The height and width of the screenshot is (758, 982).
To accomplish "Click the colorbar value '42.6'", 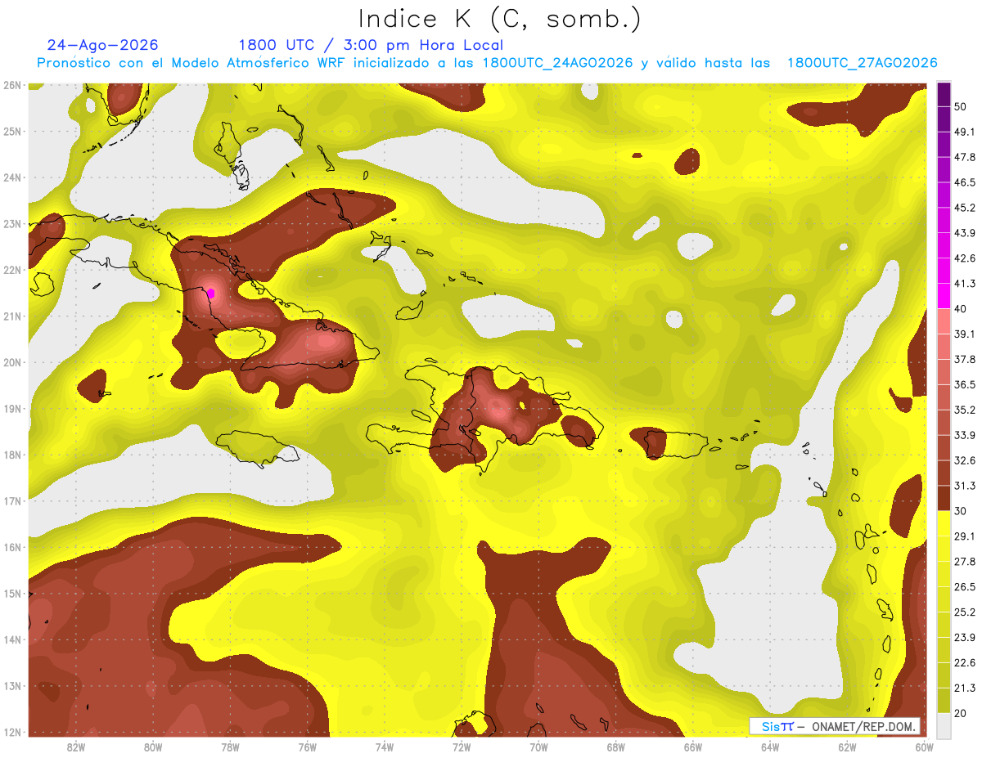I will pos(965,258).
